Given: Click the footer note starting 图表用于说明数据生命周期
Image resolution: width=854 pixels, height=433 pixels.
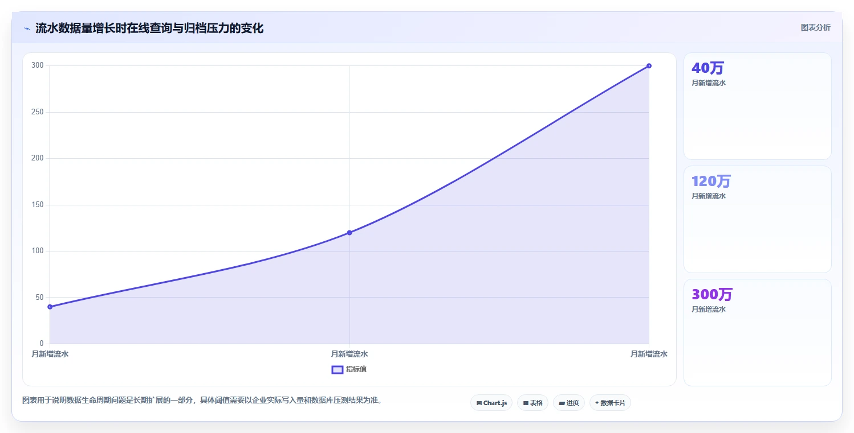Looking at the screenshot, I should [x=202, y=401].
